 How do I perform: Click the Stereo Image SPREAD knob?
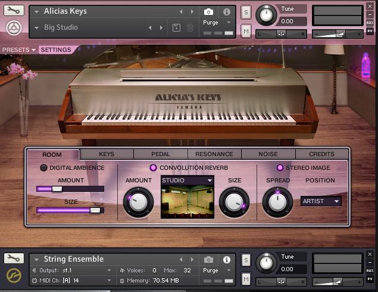tap(278, 202)
